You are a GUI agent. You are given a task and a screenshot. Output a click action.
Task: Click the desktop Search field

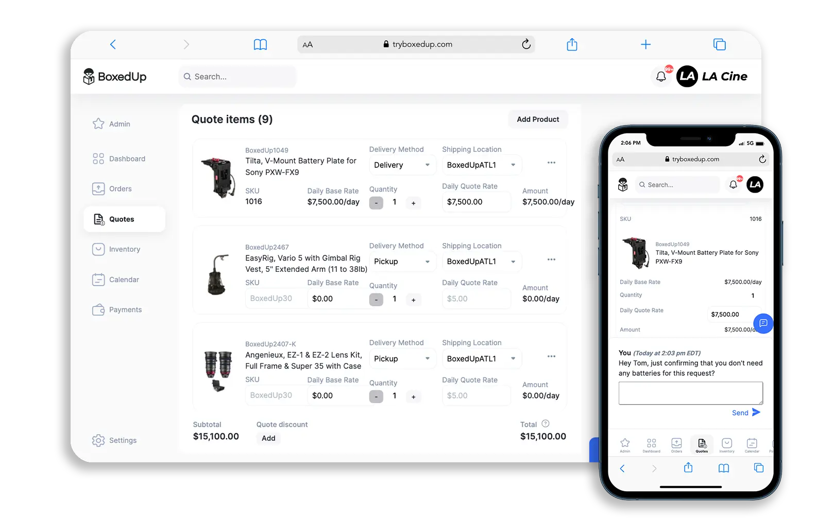[237, 77]
